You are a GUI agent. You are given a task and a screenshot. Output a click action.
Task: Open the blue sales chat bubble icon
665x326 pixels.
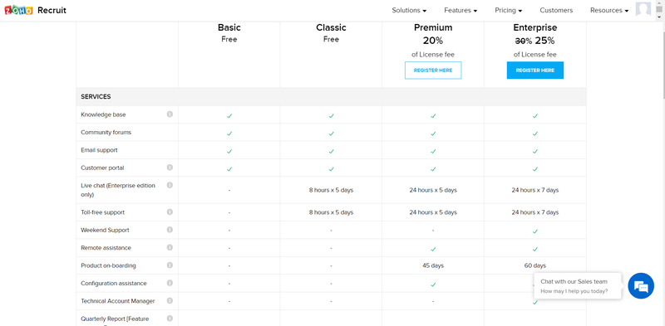pos(641,286)
